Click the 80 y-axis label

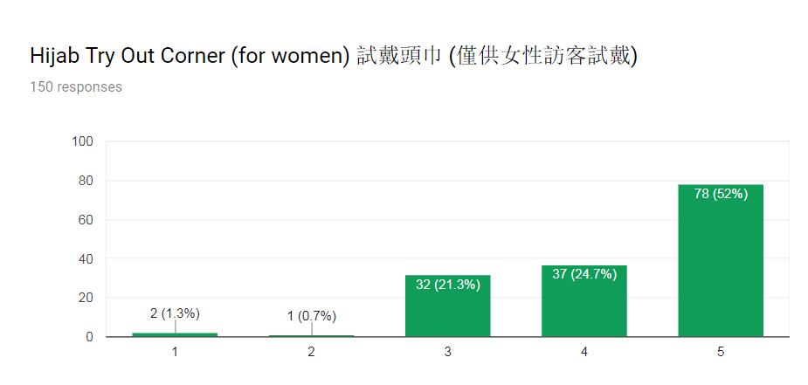click(x=86, y=181)
